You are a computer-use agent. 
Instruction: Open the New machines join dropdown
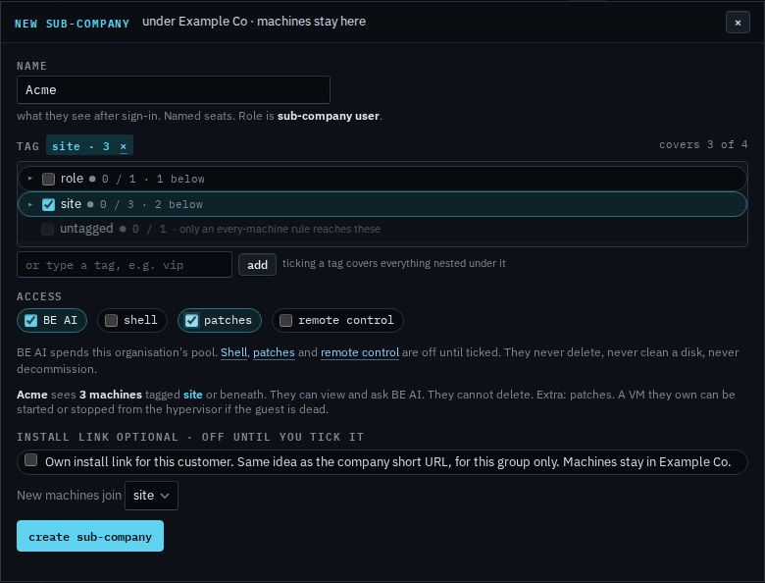[x=151, y=496]
